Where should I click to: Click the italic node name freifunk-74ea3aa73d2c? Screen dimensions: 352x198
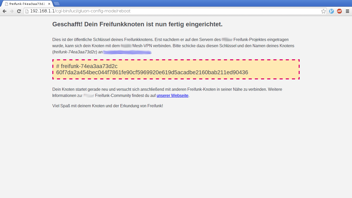pos(75,52)
